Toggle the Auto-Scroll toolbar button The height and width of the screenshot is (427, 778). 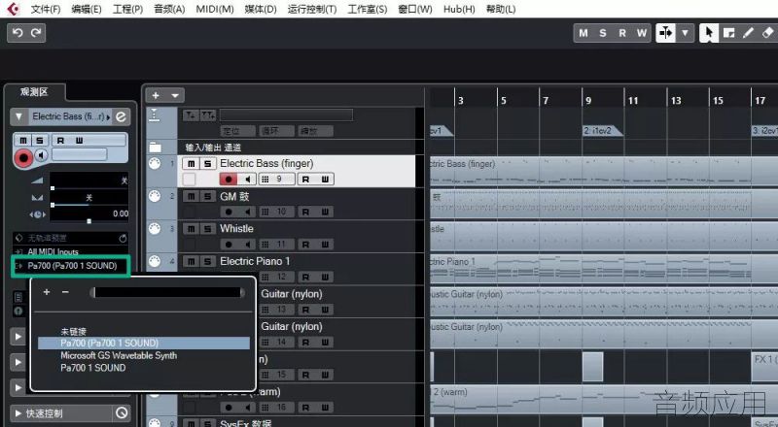coord(665,33)
